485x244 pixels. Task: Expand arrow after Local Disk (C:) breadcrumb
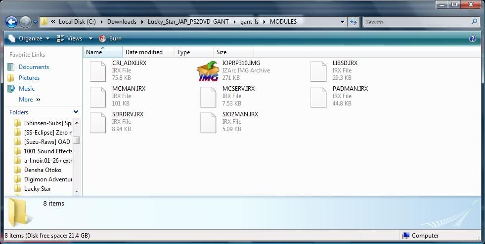point(101,22)
